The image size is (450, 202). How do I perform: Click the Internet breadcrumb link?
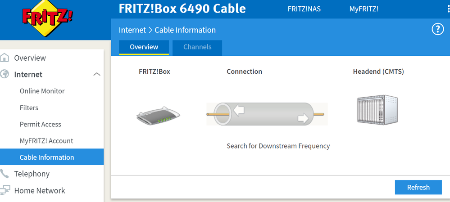(132, 30)
